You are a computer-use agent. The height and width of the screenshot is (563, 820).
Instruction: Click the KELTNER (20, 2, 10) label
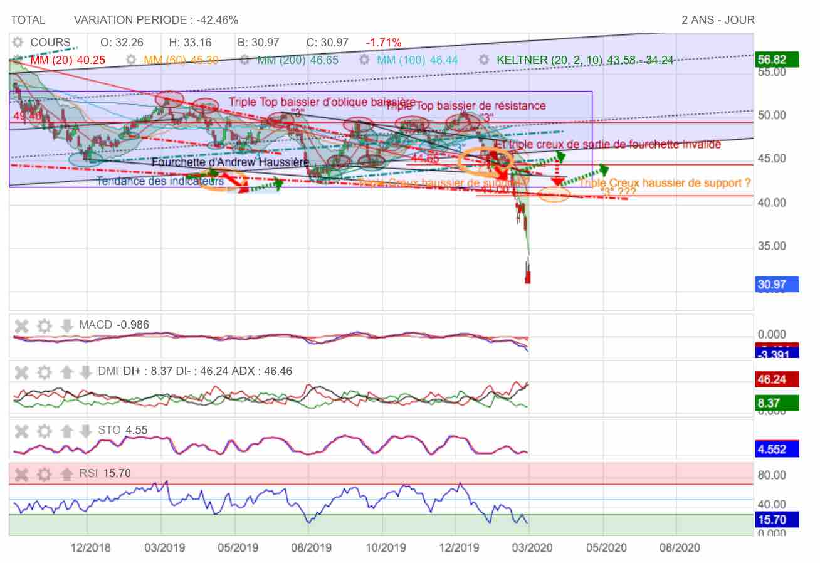[585, 60]
